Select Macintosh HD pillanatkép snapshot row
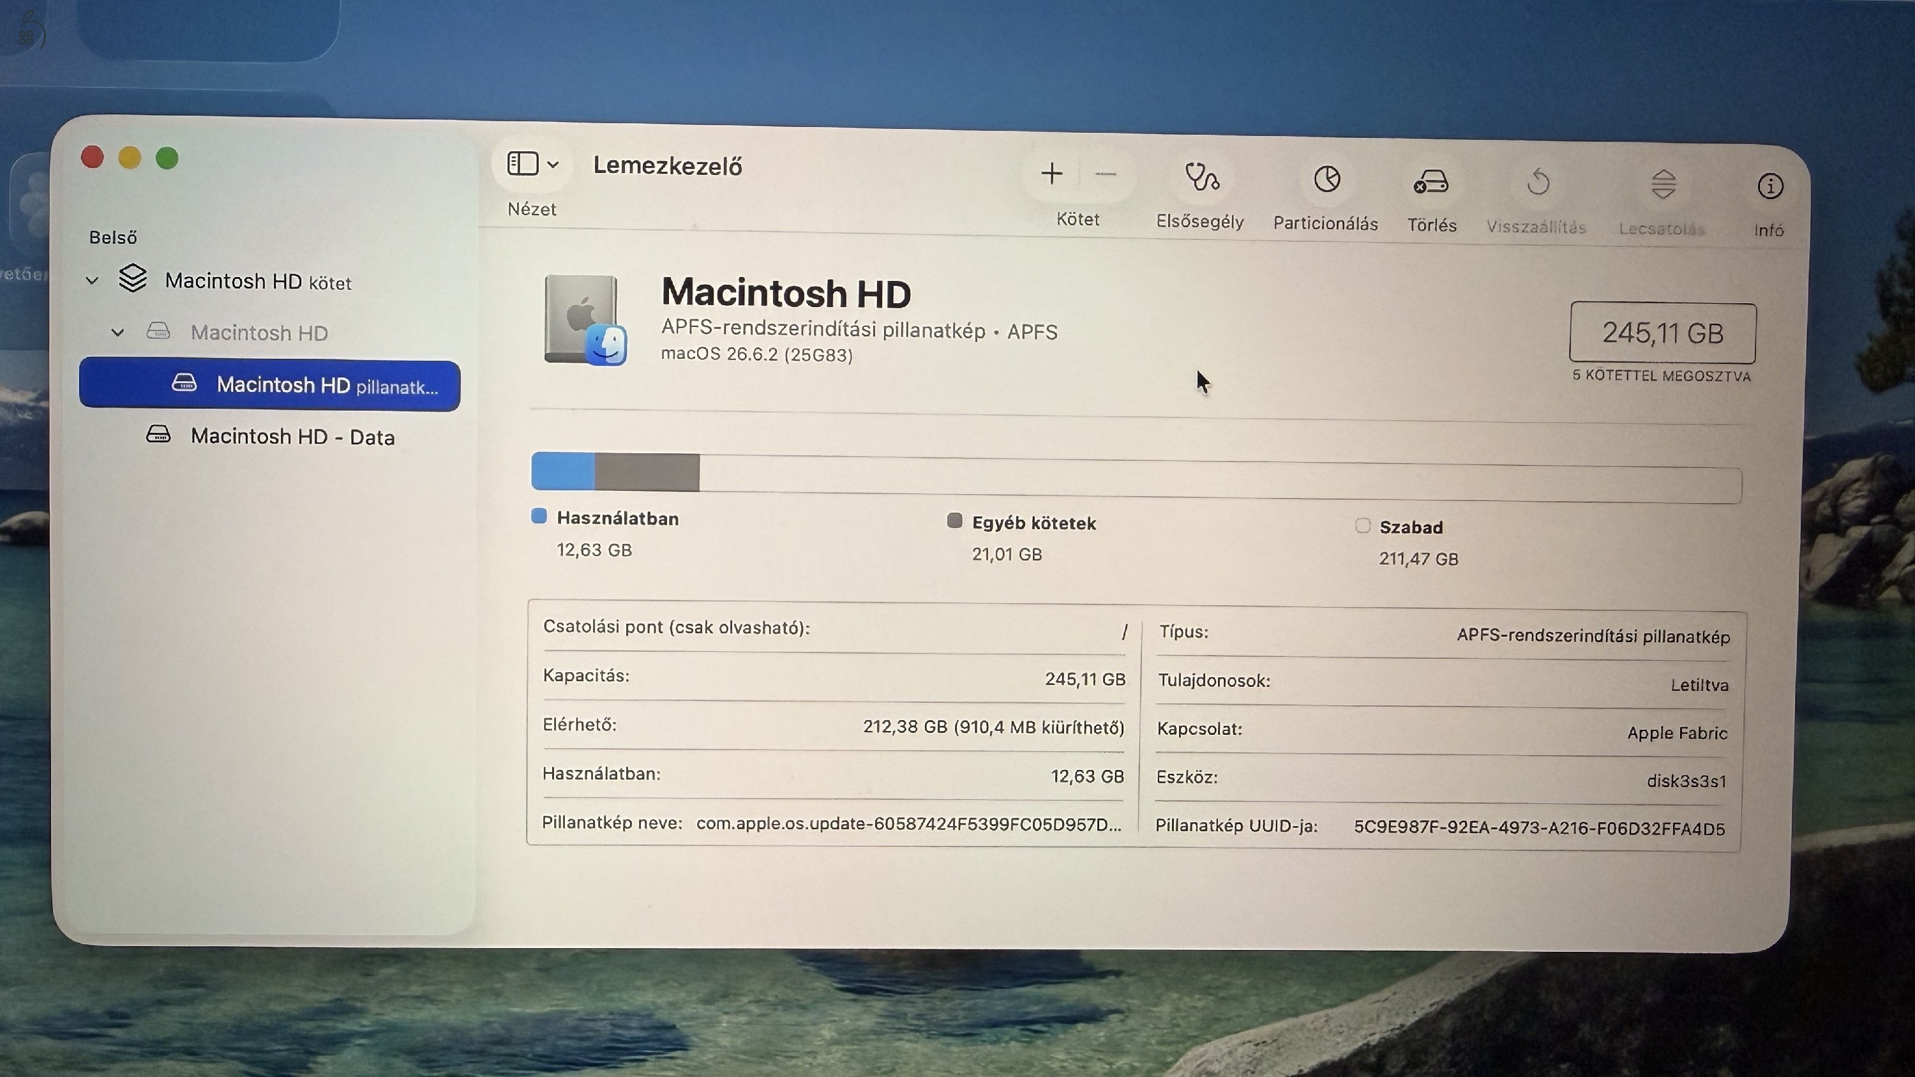The image size is (1915, 1077). point(270,385)
